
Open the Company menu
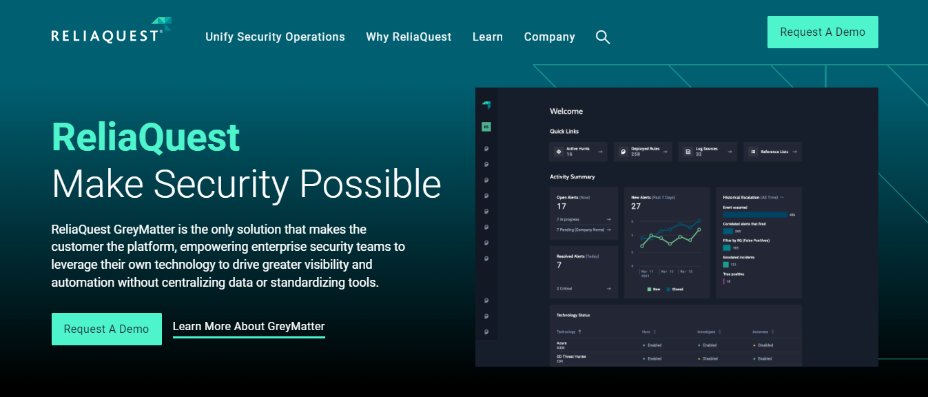pos(550,37)
